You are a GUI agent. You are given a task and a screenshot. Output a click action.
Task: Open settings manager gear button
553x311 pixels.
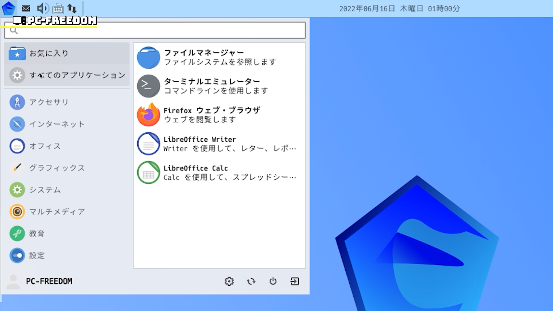click(x=229, y=281)
